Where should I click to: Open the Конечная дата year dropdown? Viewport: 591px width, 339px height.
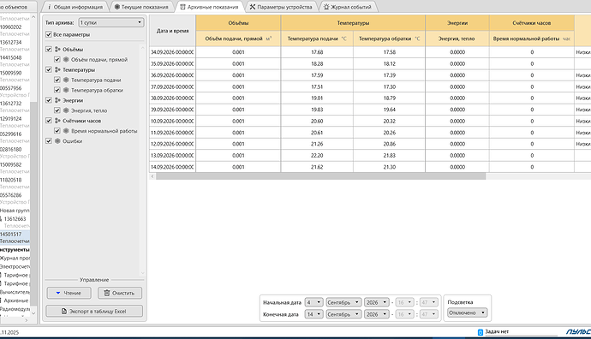click(377, 314)
